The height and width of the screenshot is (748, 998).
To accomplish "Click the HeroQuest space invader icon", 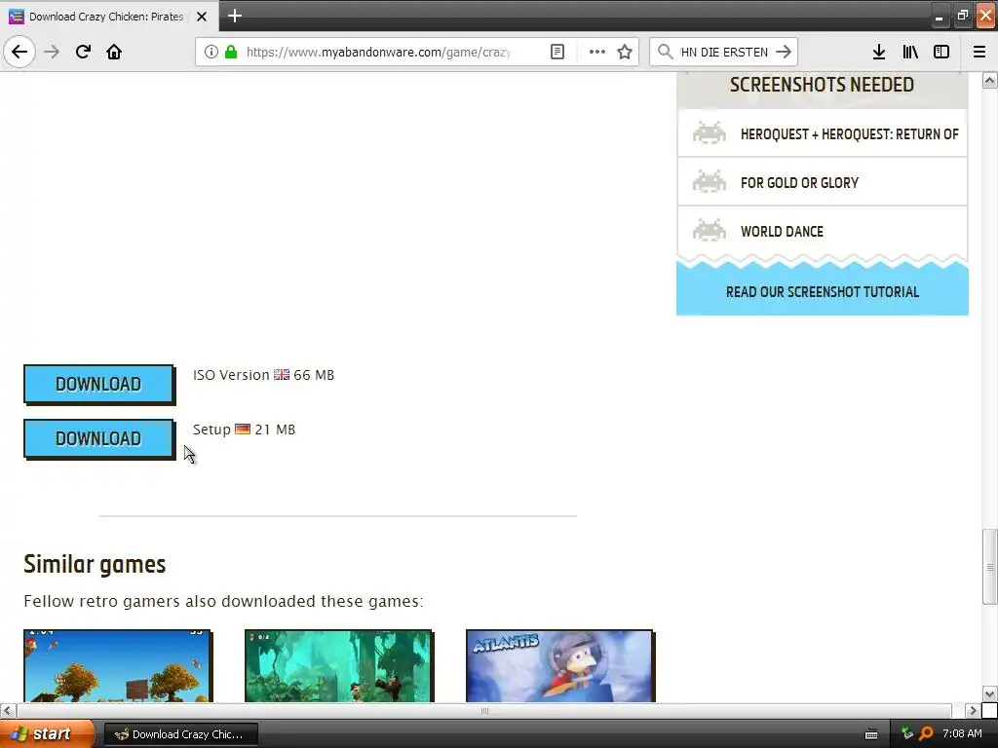I will 710,132.
